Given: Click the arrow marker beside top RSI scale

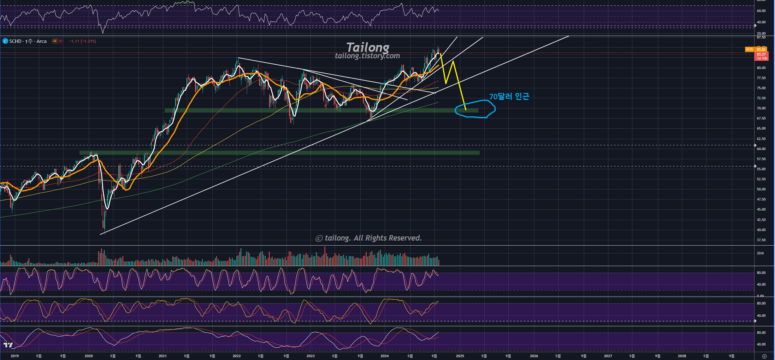Looking at the screenshot, I should click(x=755, y=25).
